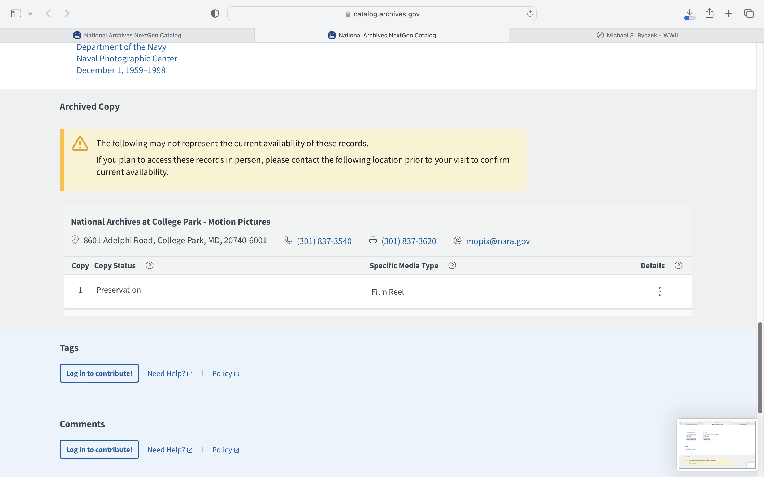Image resolution: width=764 pixels, height=477 pixels.
Task: Open a new tab with the plus icon
Action: click(x=729, y=14)
